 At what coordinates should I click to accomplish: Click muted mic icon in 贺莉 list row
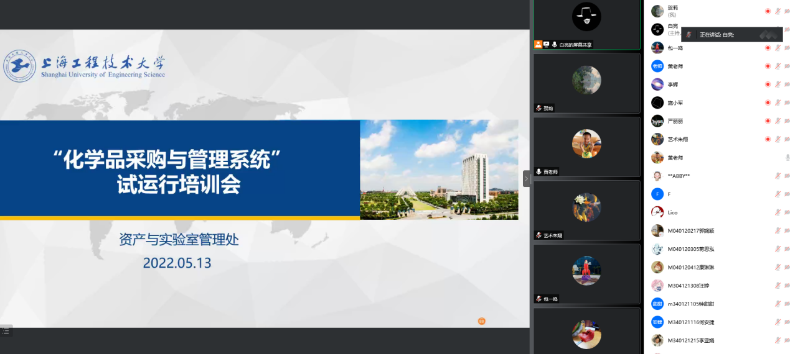point(778,11)
